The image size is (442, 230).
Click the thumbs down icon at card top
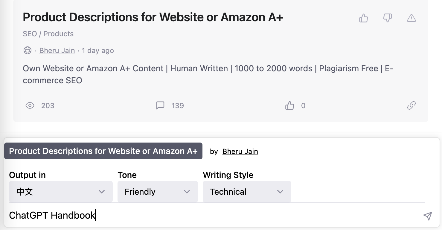[x=388, y=18]
